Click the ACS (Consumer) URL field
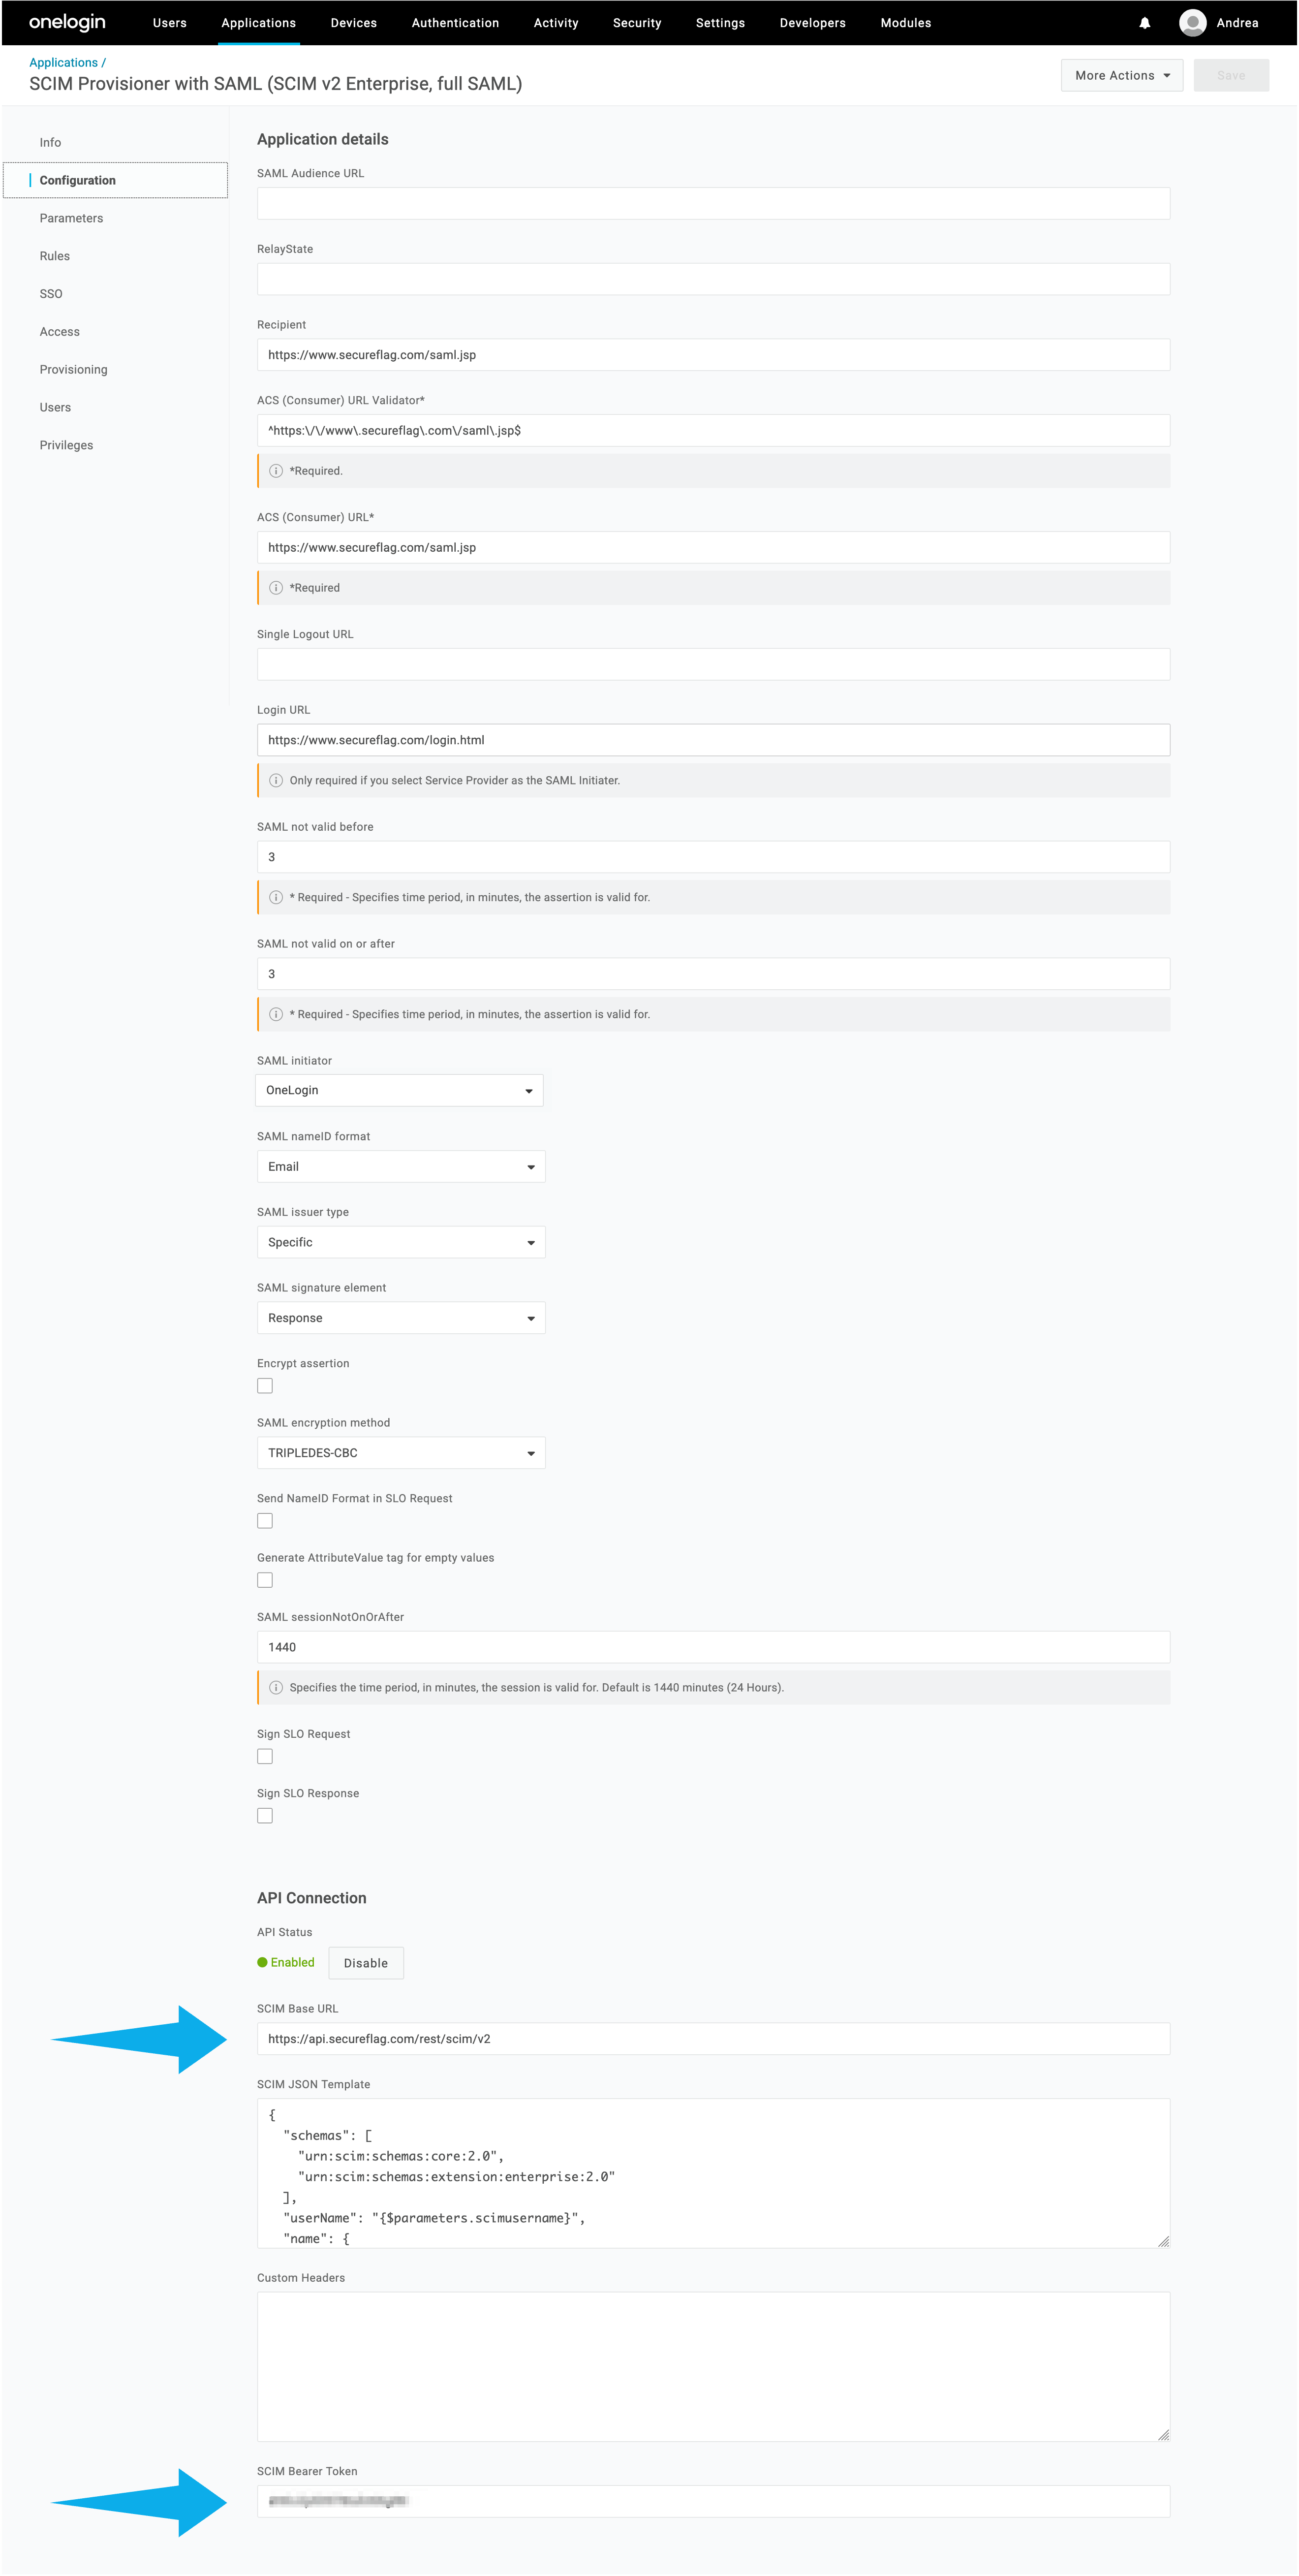Viewport: 1299px width, 2576px height. [x=713, y=547]
